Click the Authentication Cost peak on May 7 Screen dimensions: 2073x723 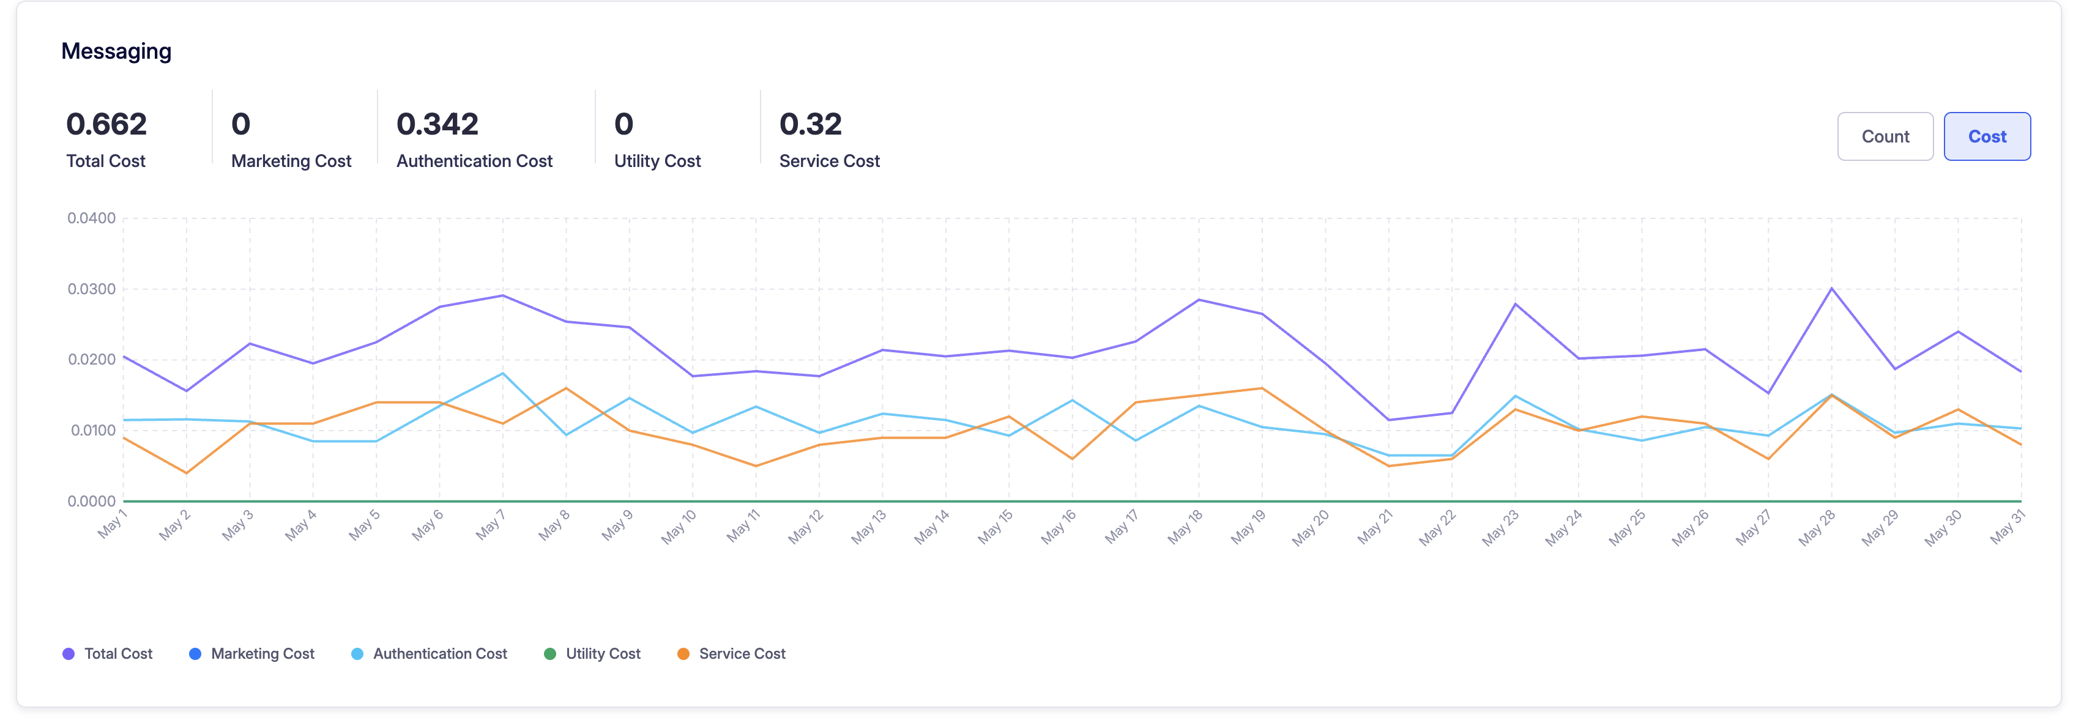coord(503,373)
